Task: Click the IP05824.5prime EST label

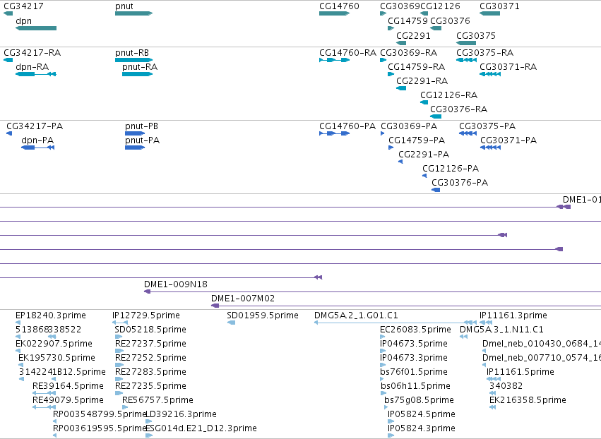Action: 422,414
